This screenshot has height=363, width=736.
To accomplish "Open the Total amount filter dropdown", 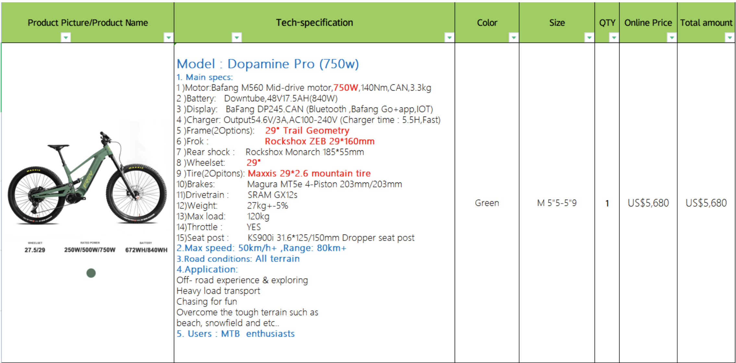I will (730, 38).
